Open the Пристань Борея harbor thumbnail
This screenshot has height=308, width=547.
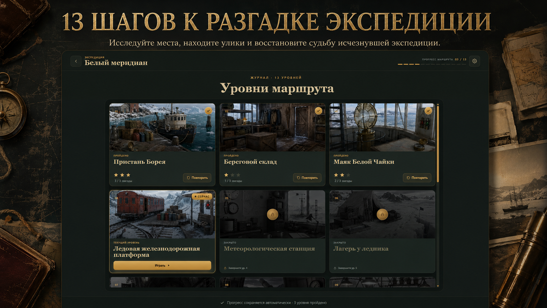point(162,127)
